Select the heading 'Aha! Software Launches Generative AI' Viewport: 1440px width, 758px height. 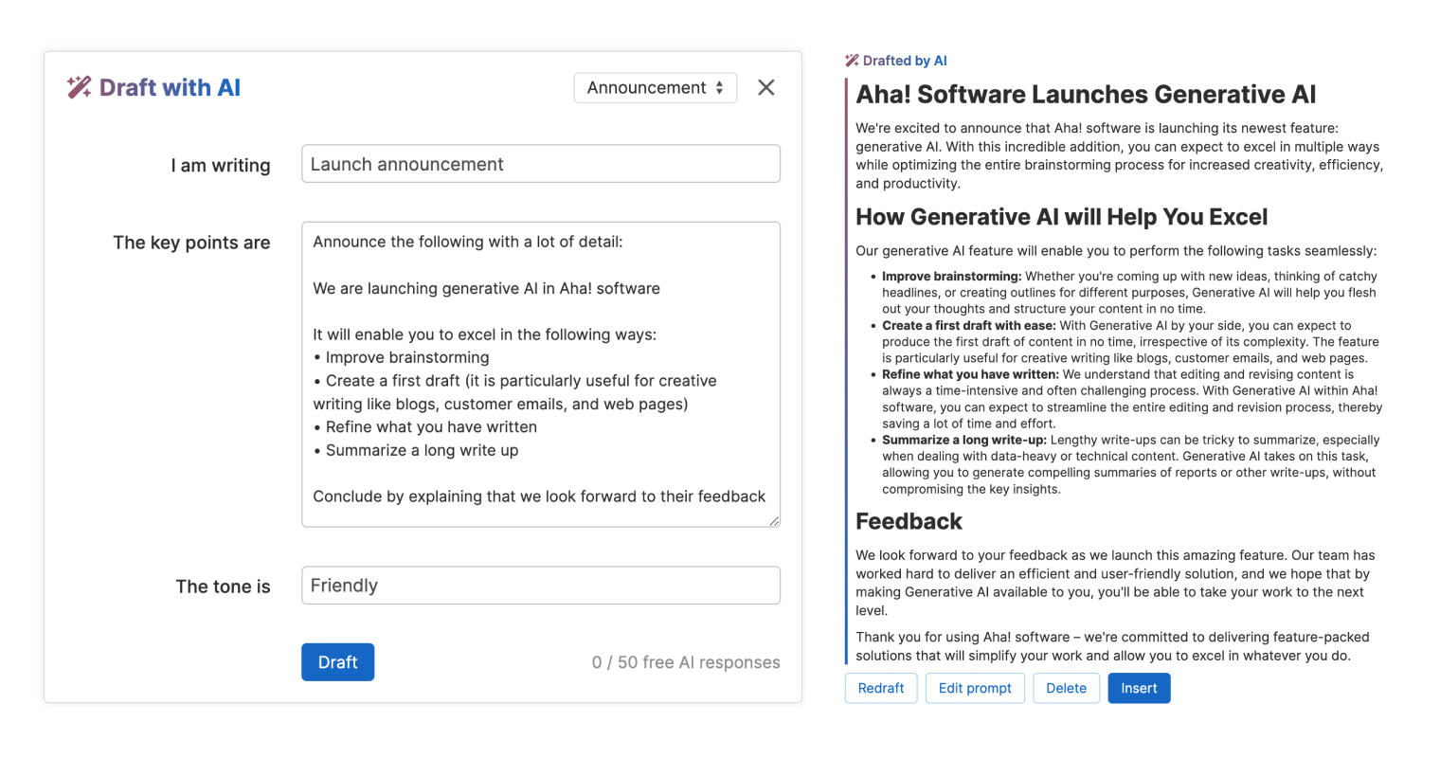(x=1086, y=95)
